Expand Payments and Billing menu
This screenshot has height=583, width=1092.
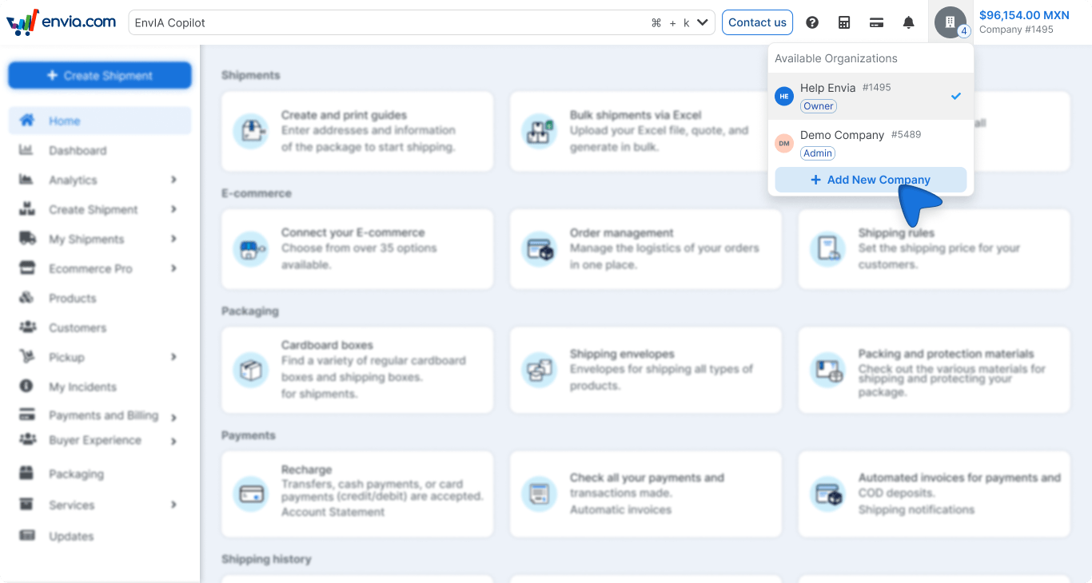click(x=173, y=417)
